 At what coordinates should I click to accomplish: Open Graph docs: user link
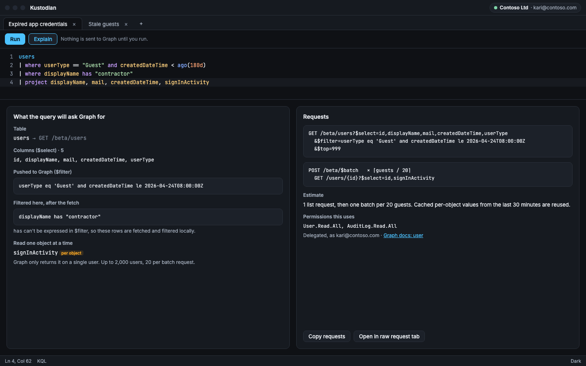coord(403,235)
